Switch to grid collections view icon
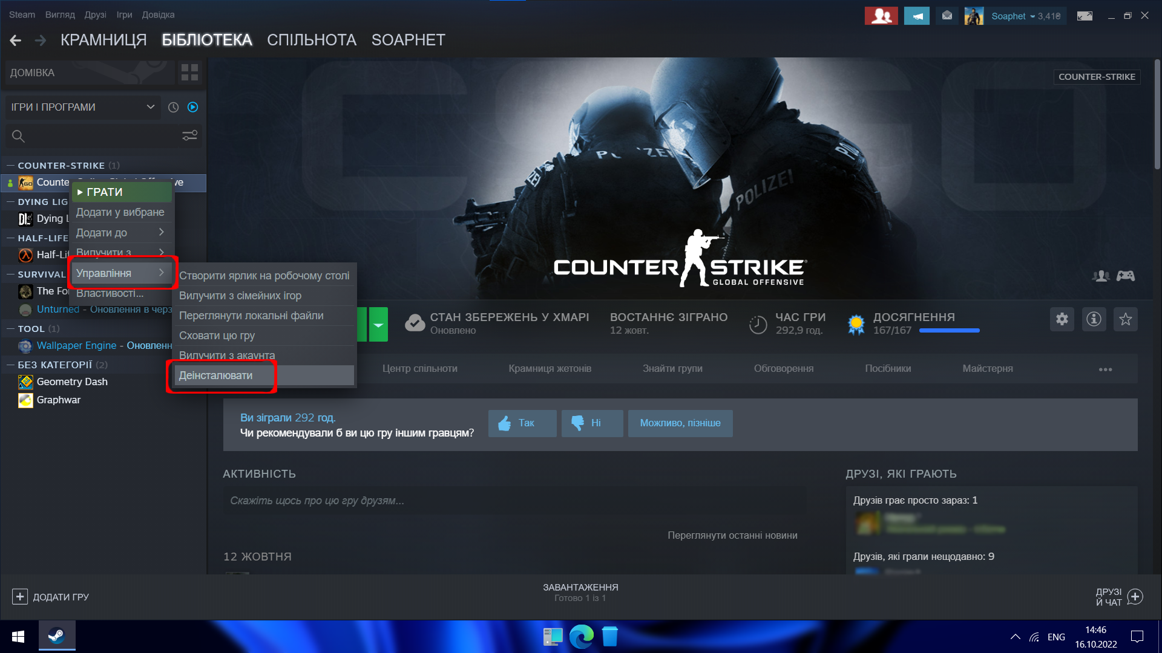The height and width of the screenshot is (653, 1162). tap(189, 73)
